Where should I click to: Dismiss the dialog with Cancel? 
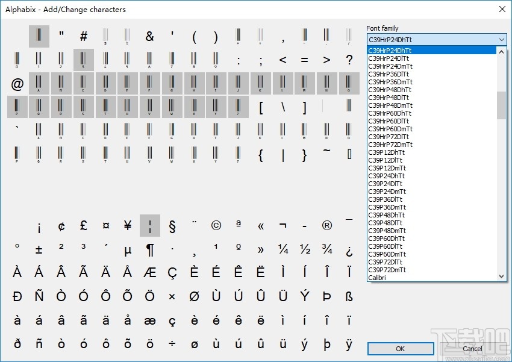point(472,349)
